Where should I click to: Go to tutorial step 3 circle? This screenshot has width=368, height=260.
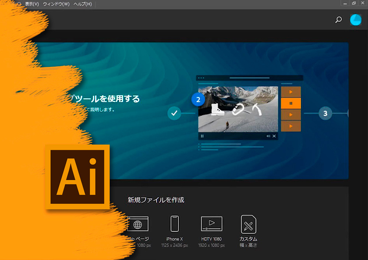(x=325, y=113)
